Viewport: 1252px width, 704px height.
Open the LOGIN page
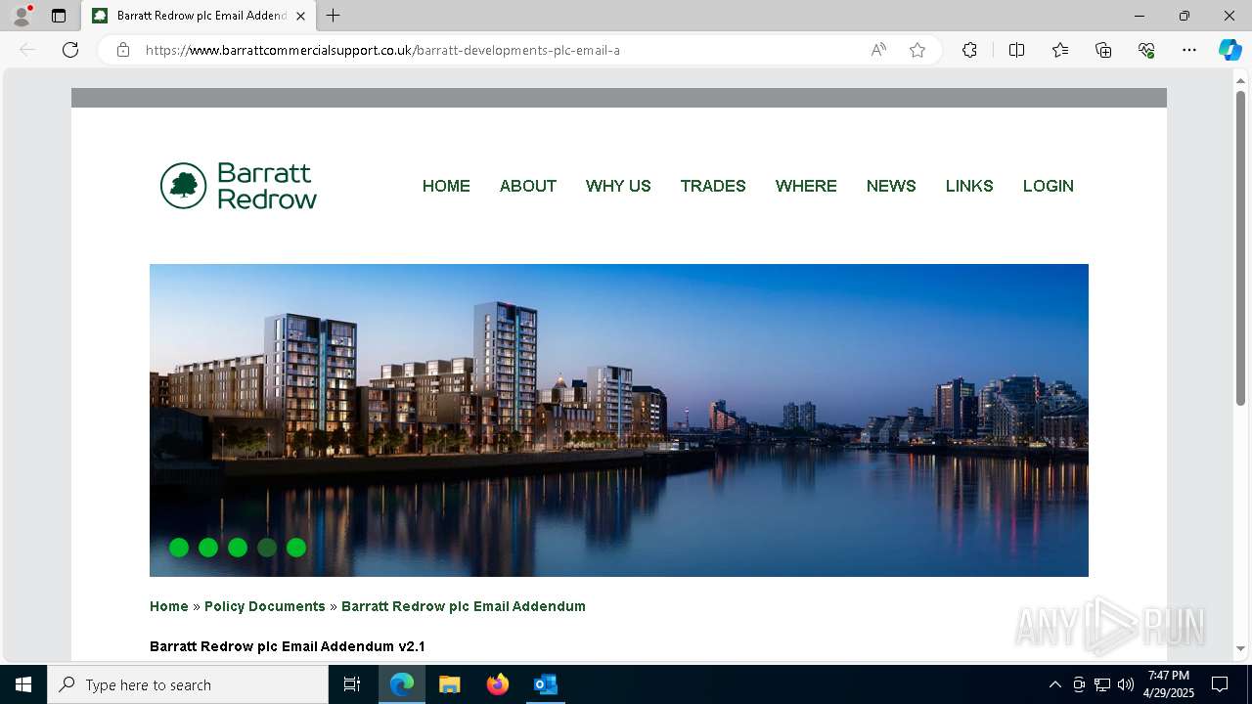[1049, 186]
